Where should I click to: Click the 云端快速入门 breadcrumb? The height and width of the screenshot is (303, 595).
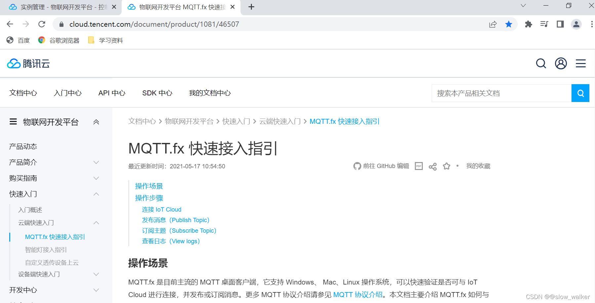pyautogui.click(x=280, y=121)
